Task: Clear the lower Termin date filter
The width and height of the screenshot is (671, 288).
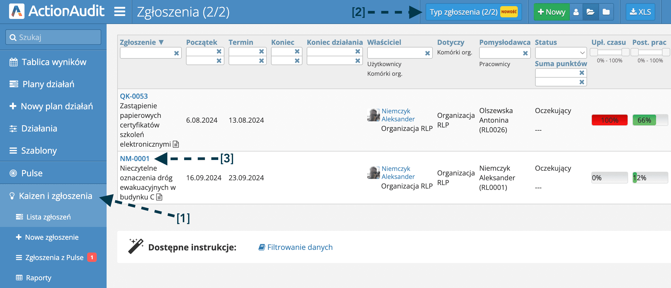Action: 261,61
